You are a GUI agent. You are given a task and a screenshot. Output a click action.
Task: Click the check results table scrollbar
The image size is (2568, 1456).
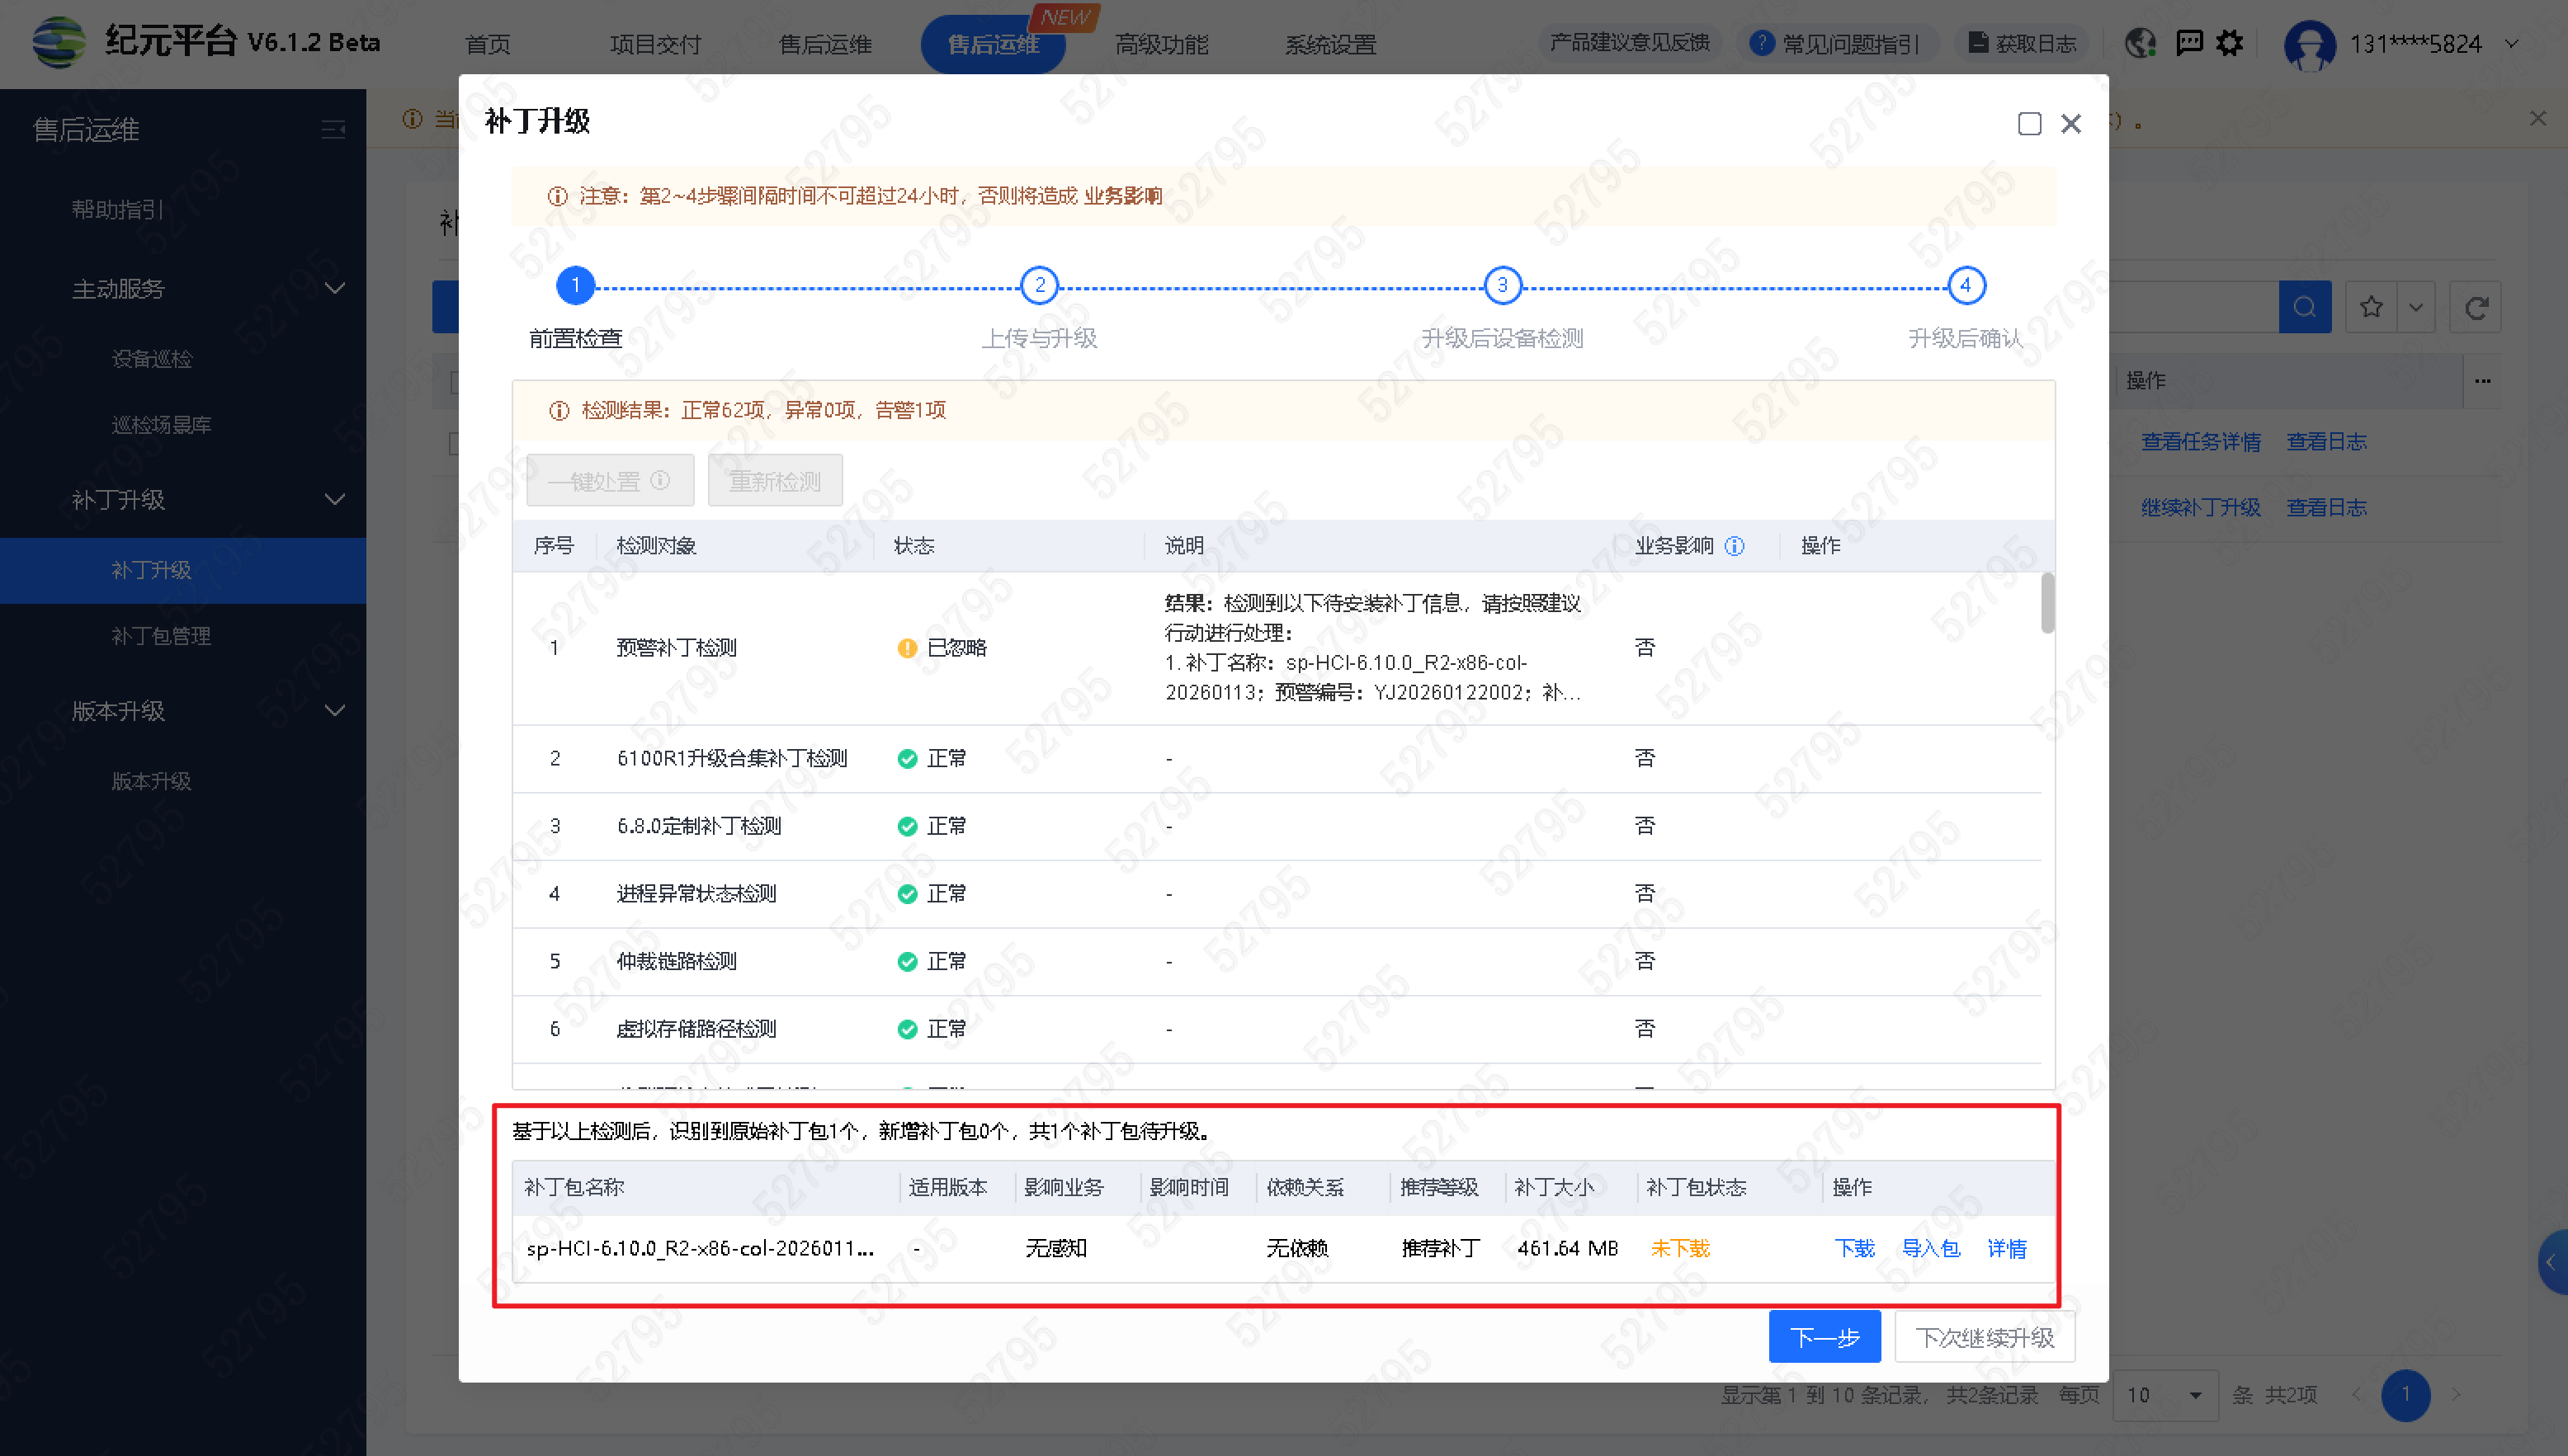point(2047,603)
